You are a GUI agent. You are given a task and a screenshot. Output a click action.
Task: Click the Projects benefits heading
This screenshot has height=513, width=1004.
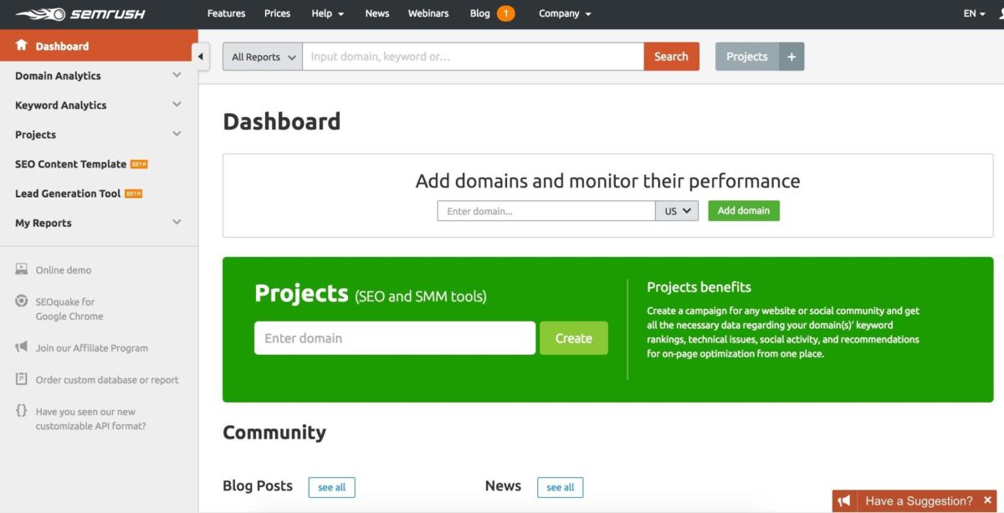point(699,287)
